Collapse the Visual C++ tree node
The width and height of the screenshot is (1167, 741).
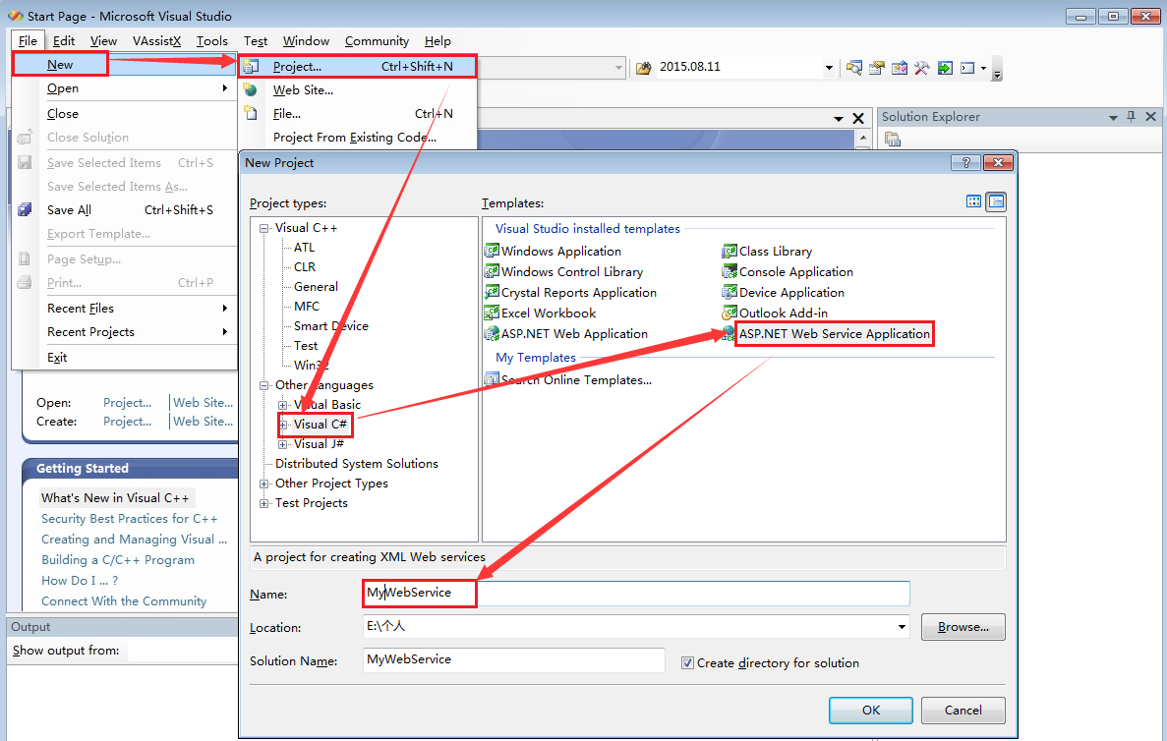click(x=264, y=228)
